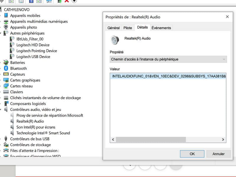Select Logitech USB Device label
Viewport: 236px width, 177px height.
33,57
